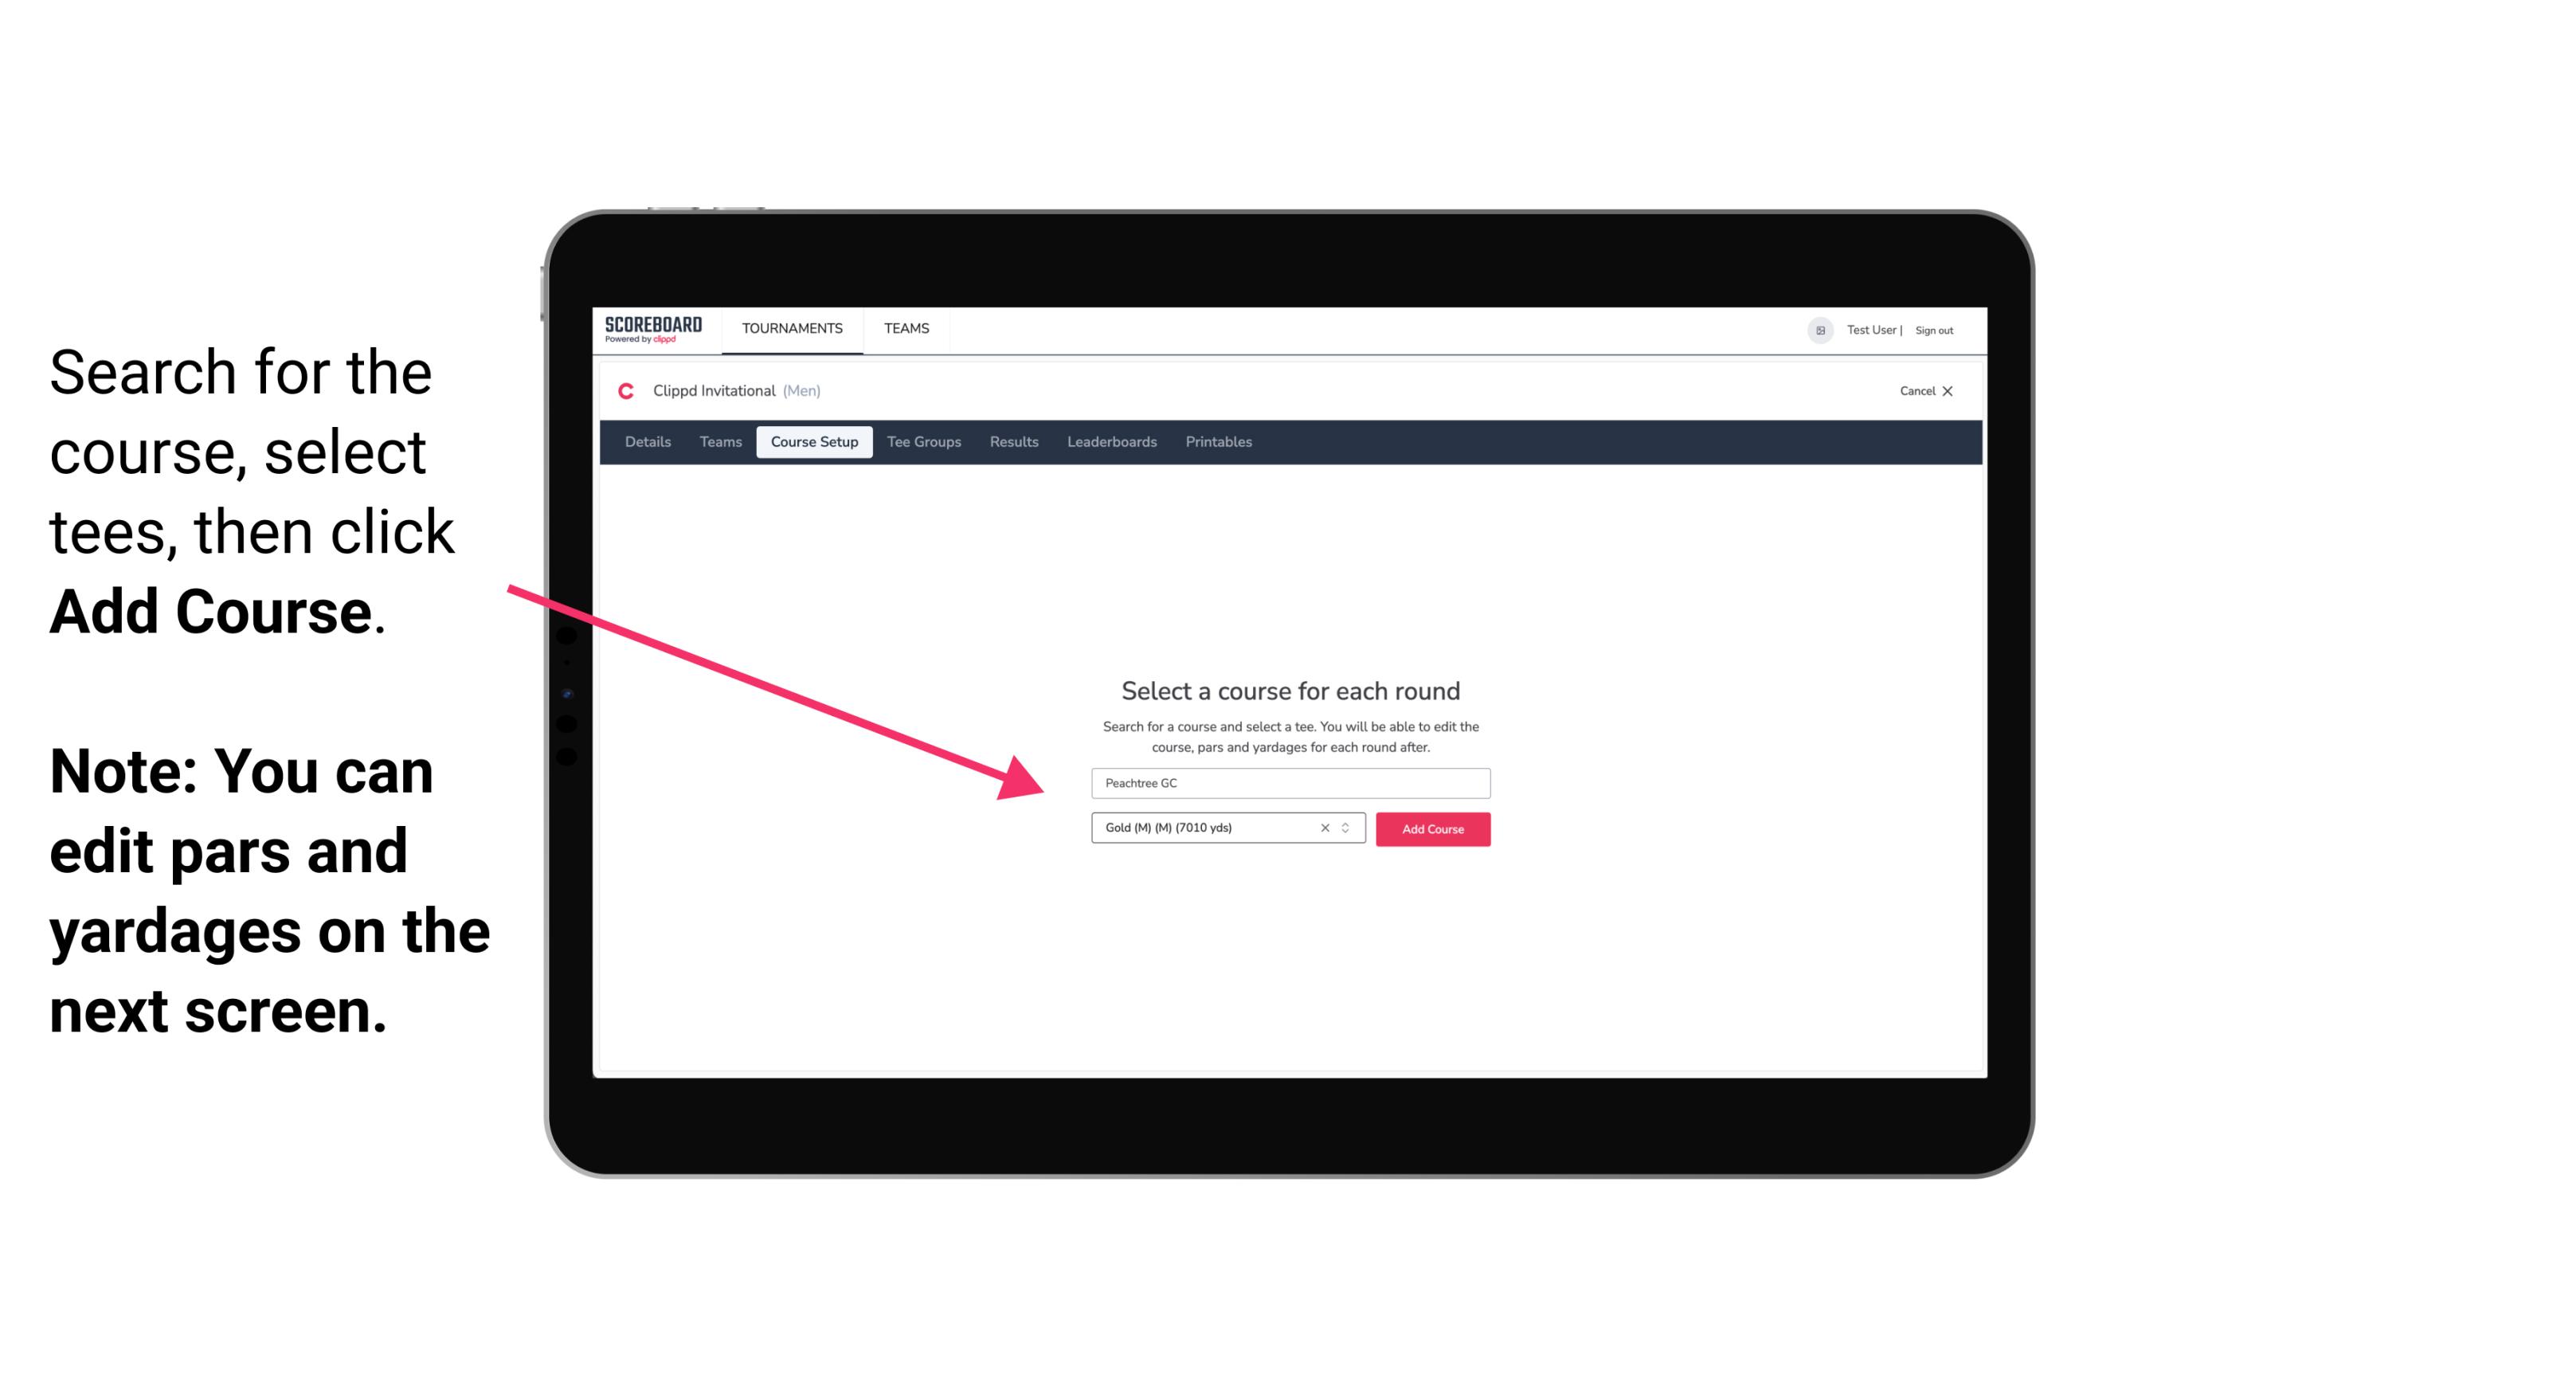Switch to the Tee Groups tab
Screen dimensions: 2576x1386
[922, 442]
